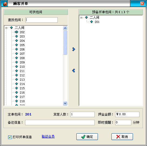Image resolution: width=147 pixels, height=146 pixels.
Task: Click the arrow icon next to room 216
Action: point(17,93)
